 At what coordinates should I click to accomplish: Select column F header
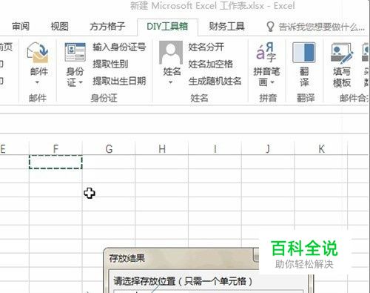point(55,149)
